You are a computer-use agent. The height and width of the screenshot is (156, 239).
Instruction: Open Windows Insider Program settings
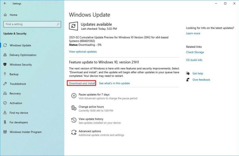click(x=26, y=132)
